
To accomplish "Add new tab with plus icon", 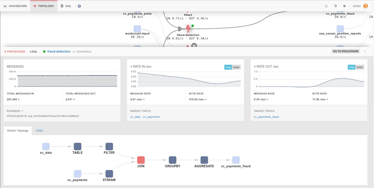I will click(x=79, y=6).
